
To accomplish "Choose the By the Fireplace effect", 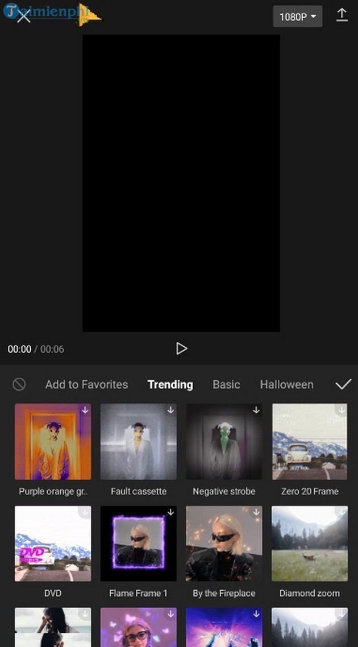I will 224,544.
